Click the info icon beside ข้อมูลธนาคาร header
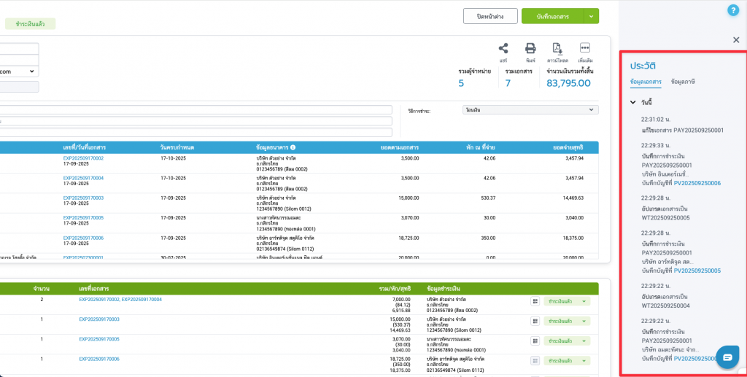The image size is (747, 377). (293, 147)
